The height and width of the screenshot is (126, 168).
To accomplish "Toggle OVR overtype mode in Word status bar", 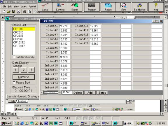I will [x=98, y=118].
